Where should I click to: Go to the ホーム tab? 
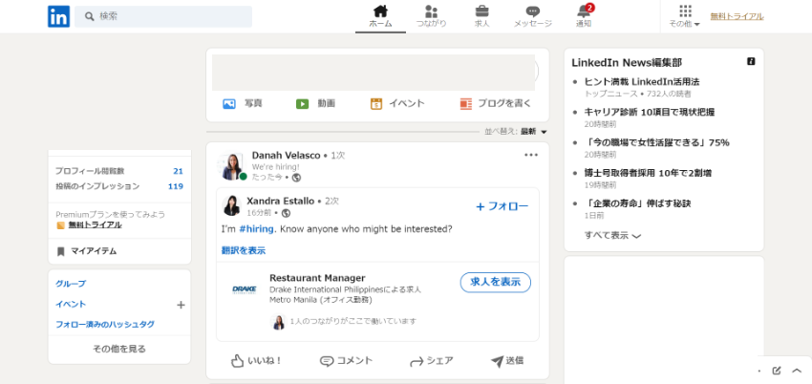380,16
